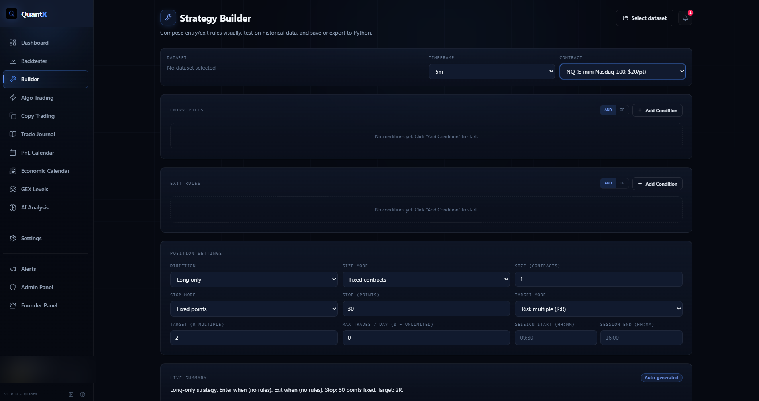The height and width of the screenshot is (401, 759).
Task: Click the Select dataset button
Action: pos(644,18)
